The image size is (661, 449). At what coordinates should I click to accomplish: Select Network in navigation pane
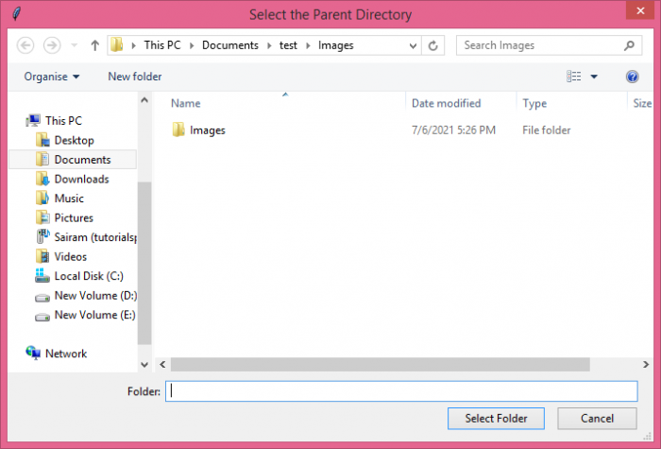[66, 354]
